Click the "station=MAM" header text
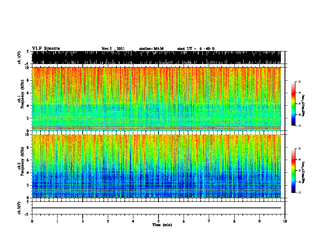This screenshot has height=248, width=321. pyautogui.click(x=151, y=49)
